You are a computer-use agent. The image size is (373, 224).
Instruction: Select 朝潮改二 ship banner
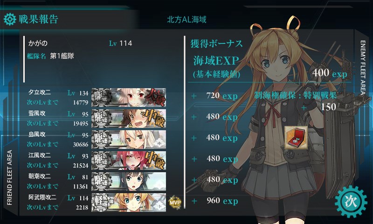click(x=129, y=181)
